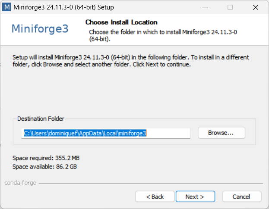Screen dimensions: 269x209
Task: Click the setup window title bar text
Action: point(63,7)
